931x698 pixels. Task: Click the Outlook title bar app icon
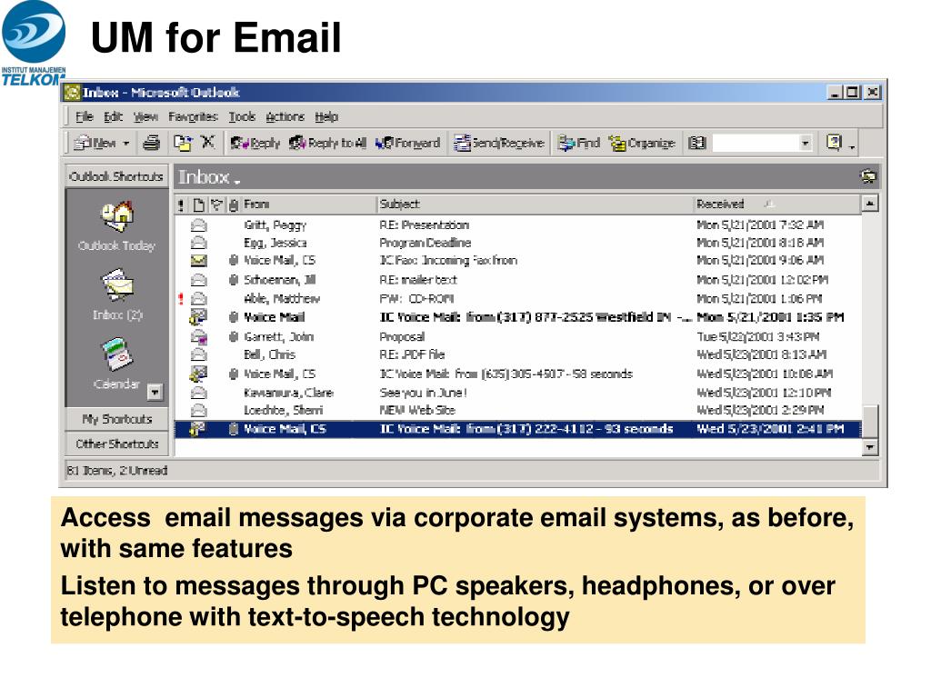click(73, 93)
